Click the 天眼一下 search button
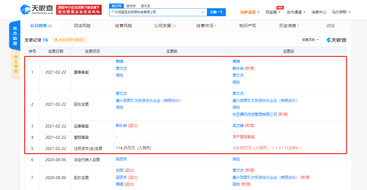 point(217,12)
